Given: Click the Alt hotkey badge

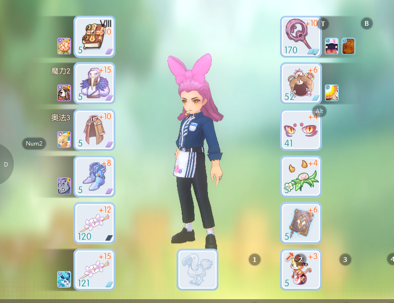Looking at the screenshot, I should click(x=320, y=111).
